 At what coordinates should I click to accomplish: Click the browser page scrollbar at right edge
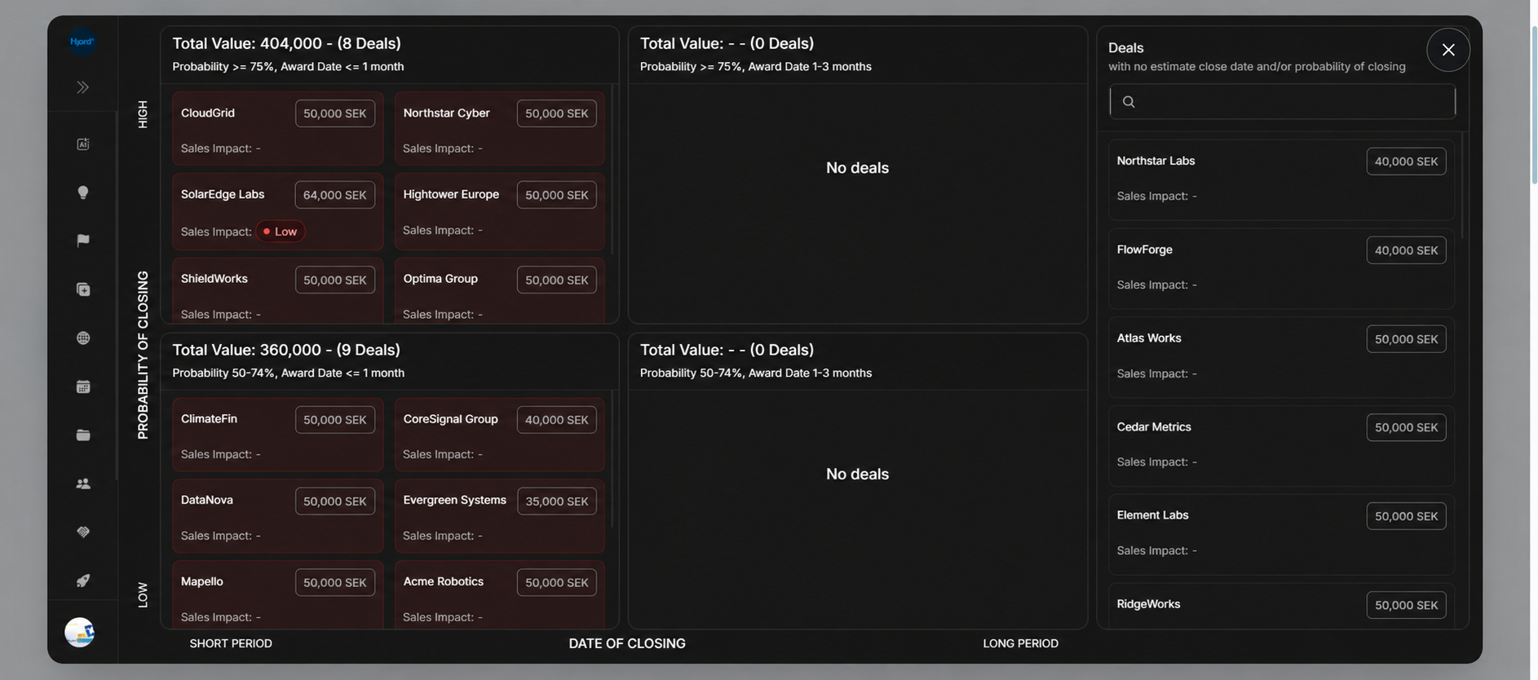pyautogui.click(x=1534, y=106)
